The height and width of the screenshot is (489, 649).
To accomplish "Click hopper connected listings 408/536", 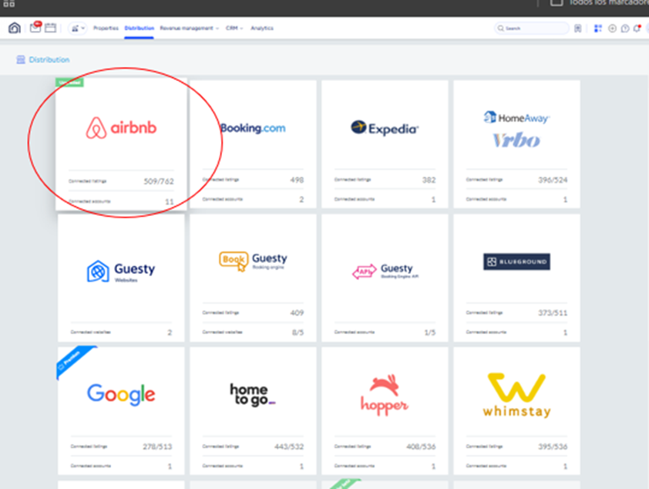I will coord(421,447).
